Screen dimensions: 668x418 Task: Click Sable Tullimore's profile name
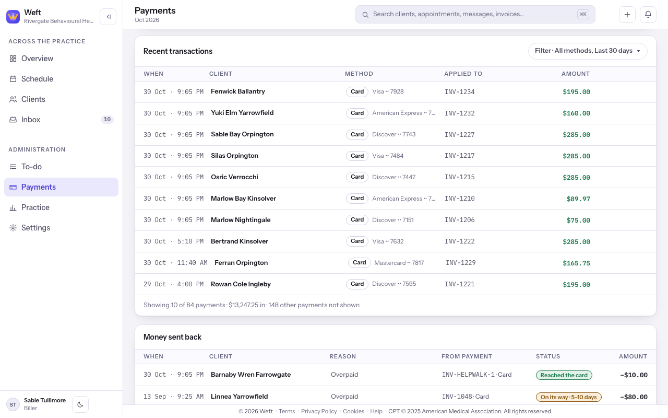click(x=45, y=400)
